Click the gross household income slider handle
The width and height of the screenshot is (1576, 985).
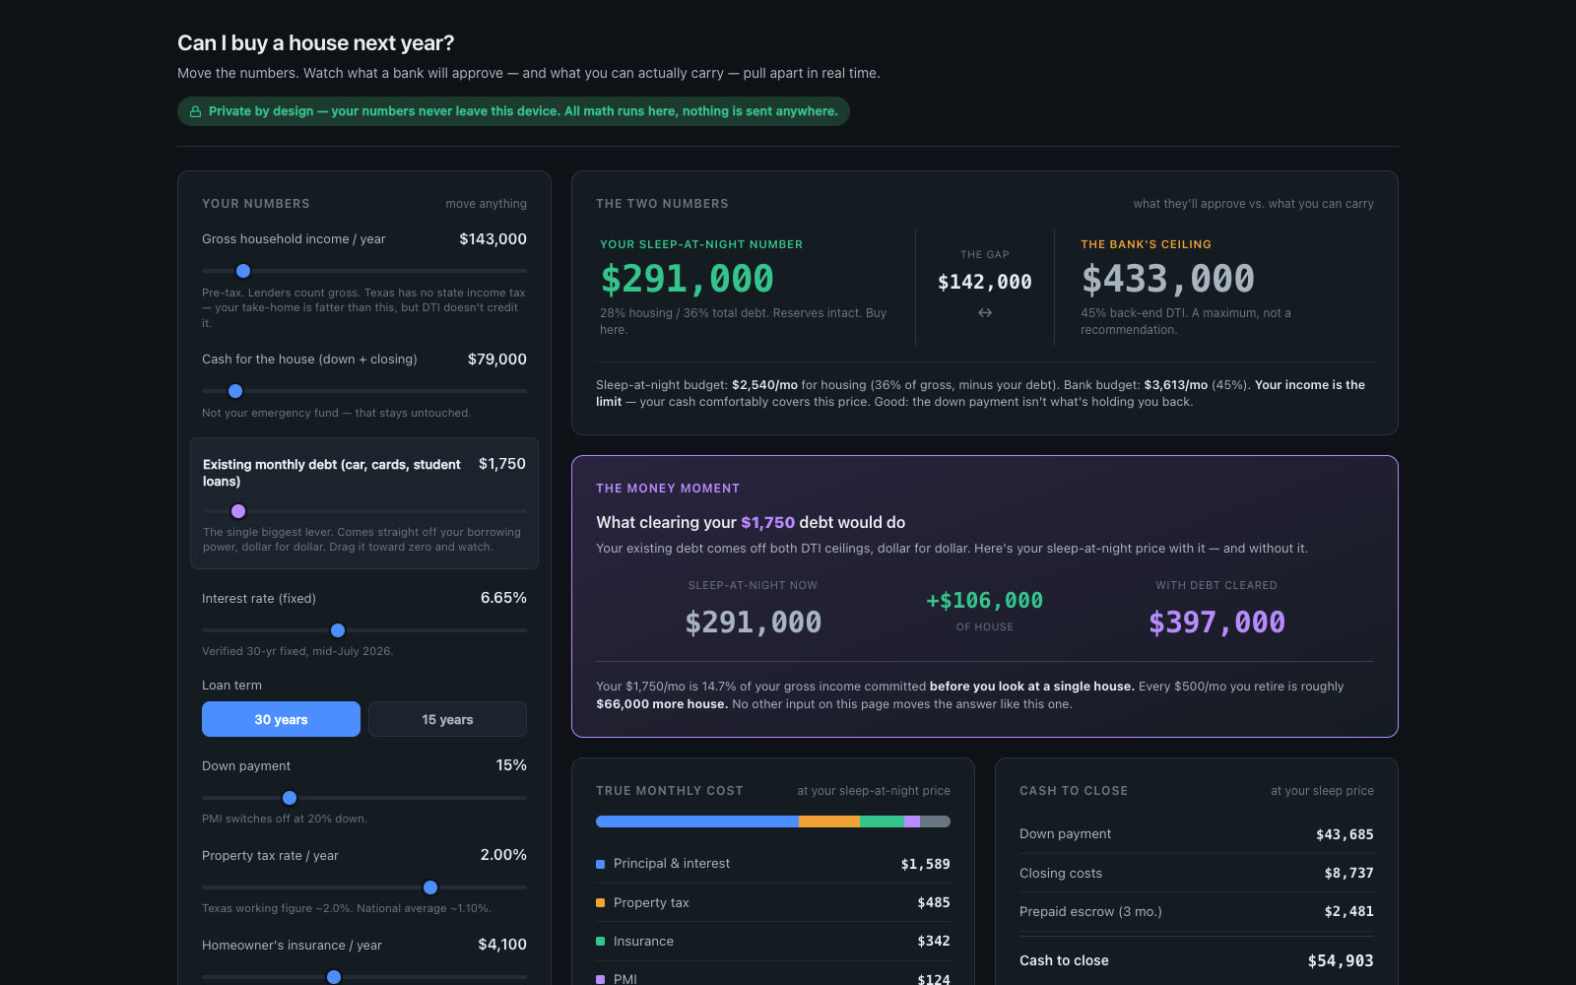(243, 271)
